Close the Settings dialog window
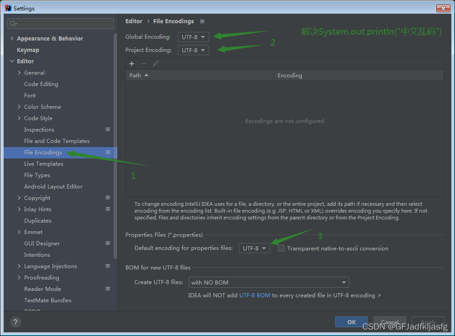 click(x=443, y=8)
